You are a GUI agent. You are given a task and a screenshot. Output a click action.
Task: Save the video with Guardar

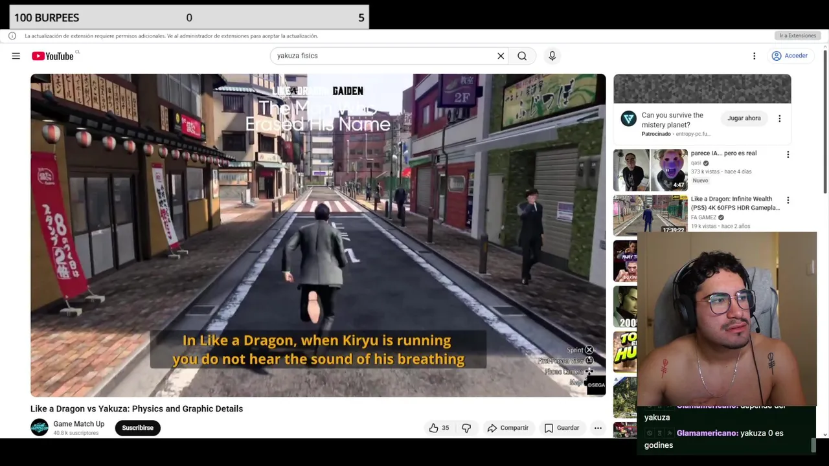click(562, 428)
